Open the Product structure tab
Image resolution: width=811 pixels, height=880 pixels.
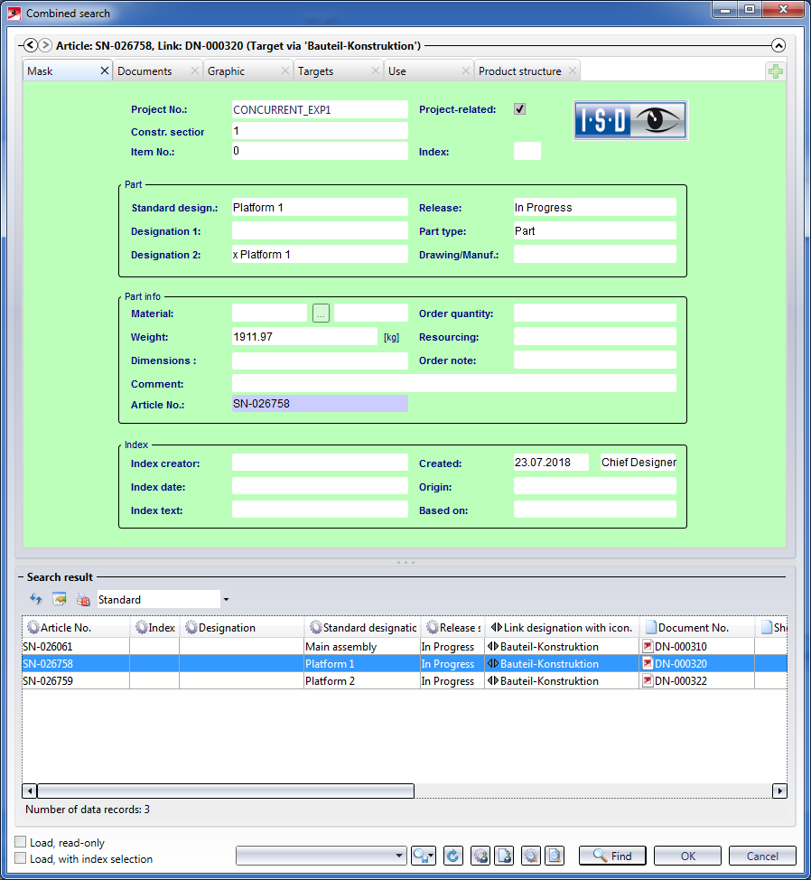519,71
